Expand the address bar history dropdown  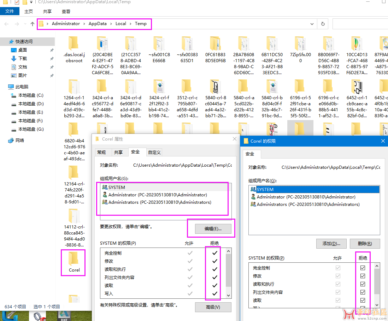[312, 24]
